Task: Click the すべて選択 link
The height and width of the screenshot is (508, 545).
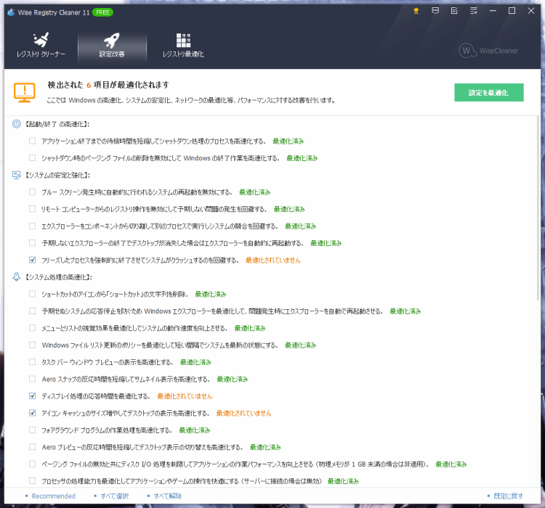Action: click(x=114, y=496)
